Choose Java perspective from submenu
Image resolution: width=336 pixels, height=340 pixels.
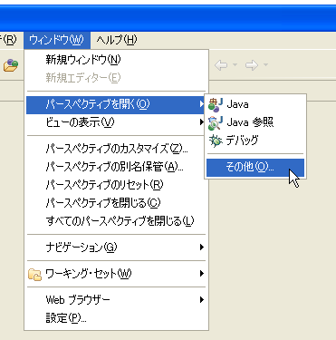pyautogui.click(x=255, y=104)
